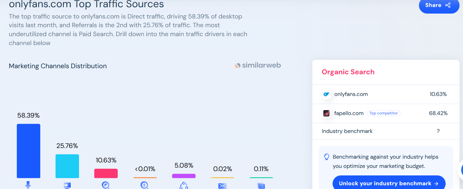This screenshot has height=189, width=463.
Task: Click the lightbulb tip icon
Action: click(x=327, y=157)
